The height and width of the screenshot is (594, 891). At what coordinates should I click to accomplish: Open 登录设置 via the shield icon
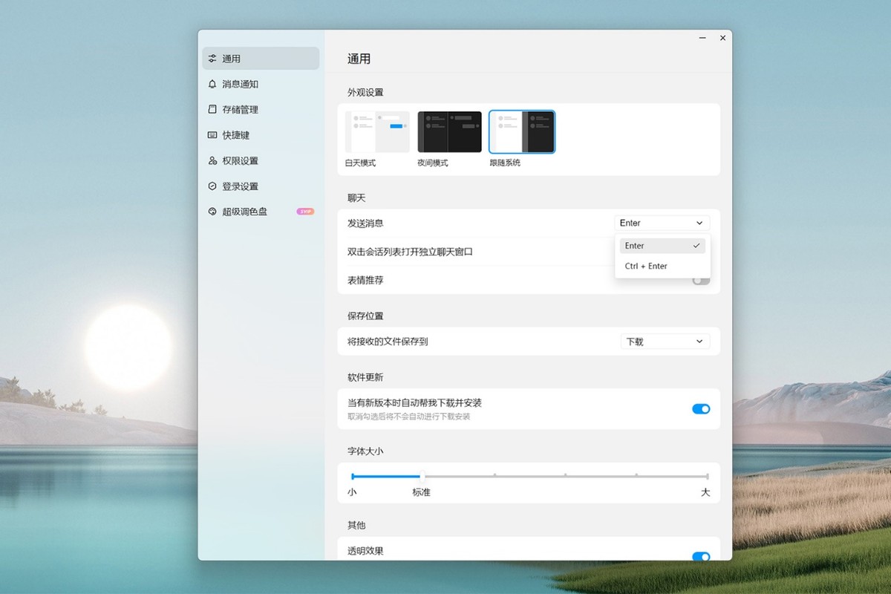point(213,186)
